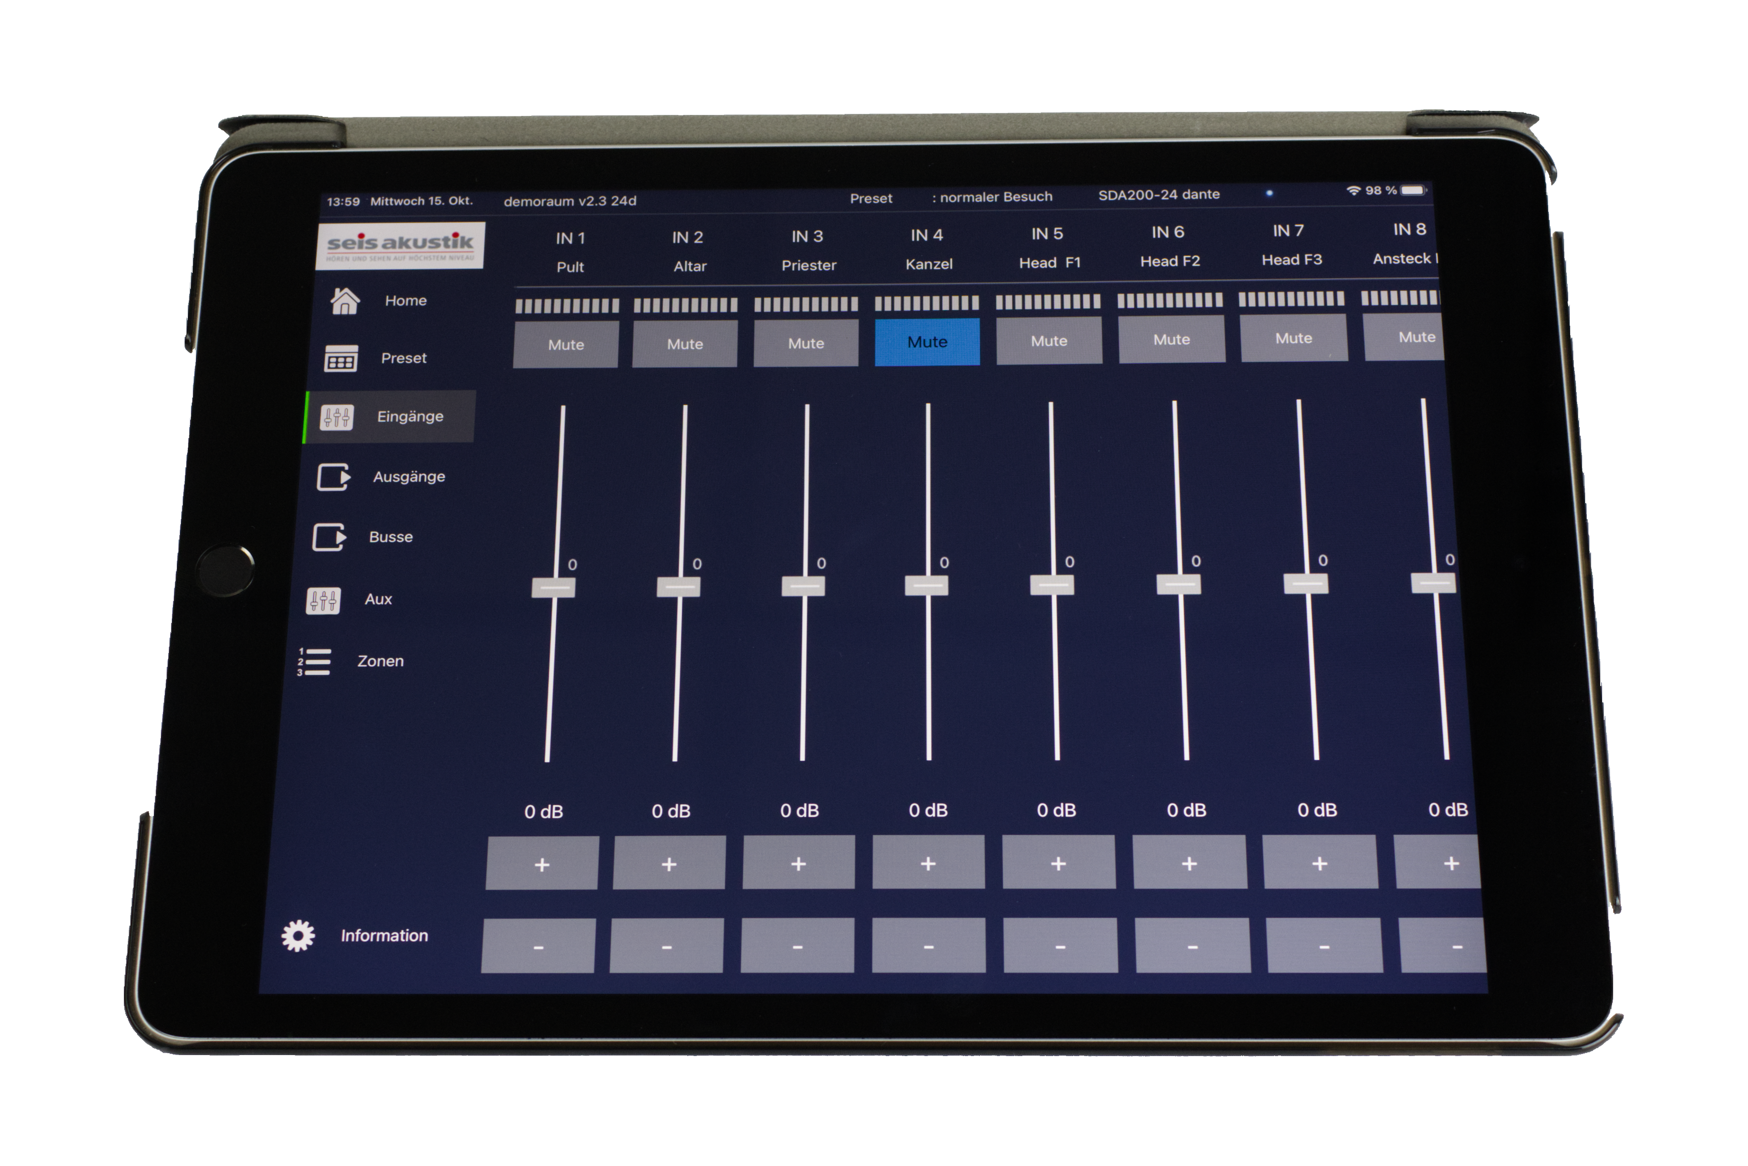
Task: Select the Busse menu label
Action: (x=391, y=537)
